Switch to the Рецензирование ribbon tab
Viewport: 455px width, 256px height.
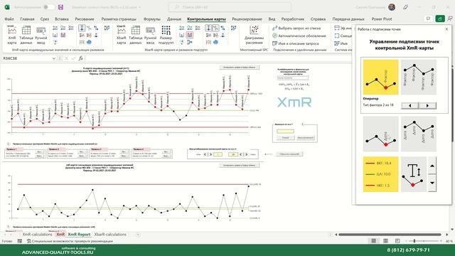pos(247,19)
